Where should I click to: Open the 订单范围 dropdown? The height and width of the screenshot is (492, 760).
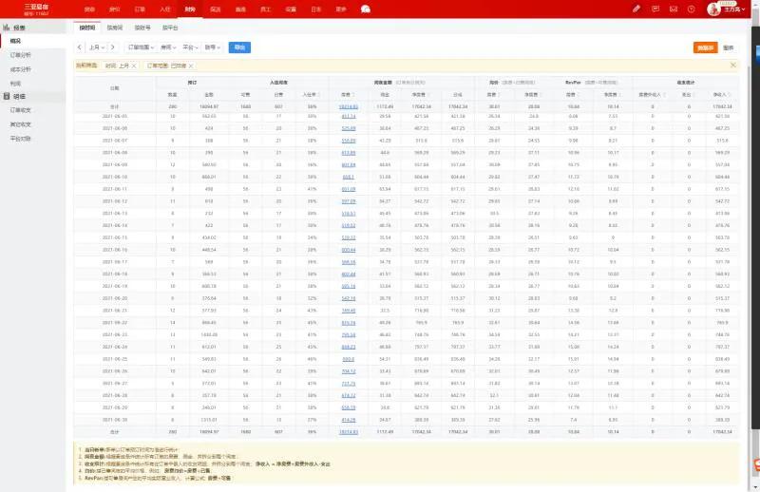pyautogui.click(x=141, y=47)
